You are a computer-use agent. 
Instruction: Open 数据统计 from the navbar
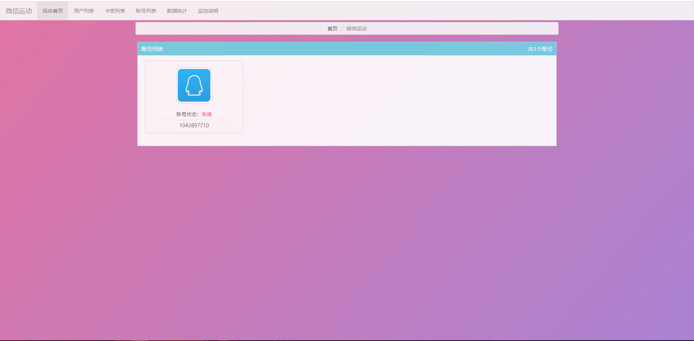177,11
